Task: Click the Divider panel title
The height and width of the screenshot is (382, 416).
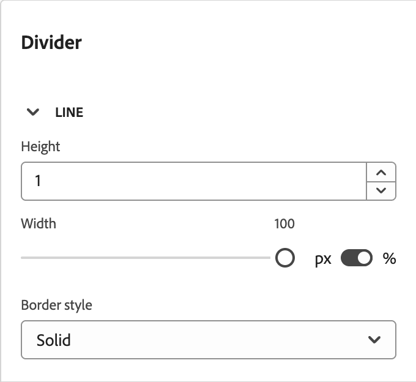Action: tap(51, 42)
